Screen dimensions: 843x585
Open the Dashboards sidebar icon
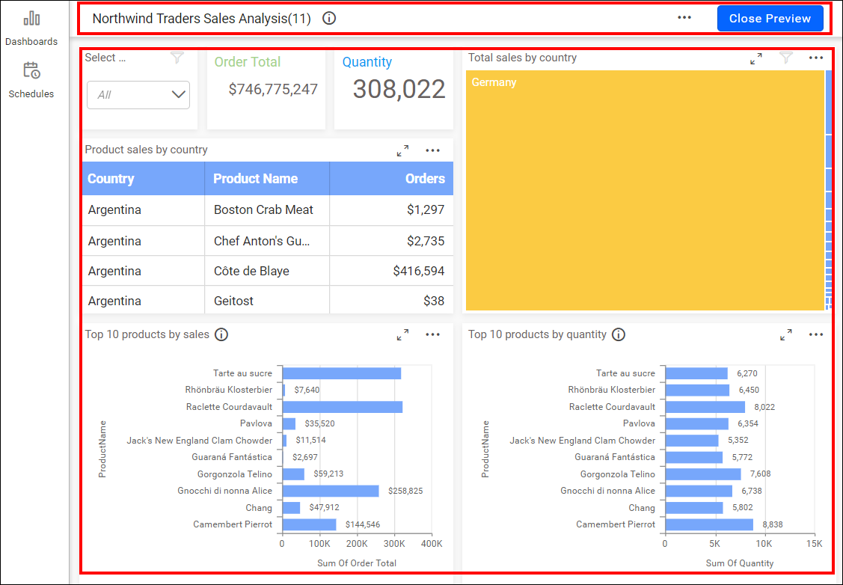coord(31,19)
